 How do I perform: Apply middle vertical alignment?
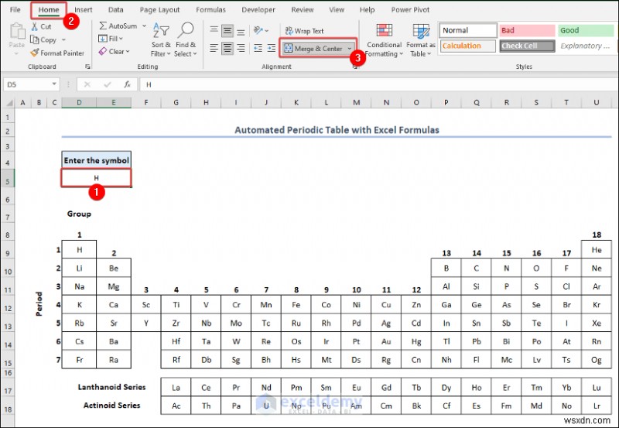coord(227,31)
